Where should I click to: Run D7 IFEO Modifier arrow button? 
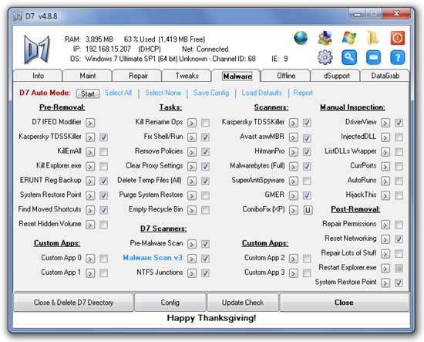pos(90,123)
